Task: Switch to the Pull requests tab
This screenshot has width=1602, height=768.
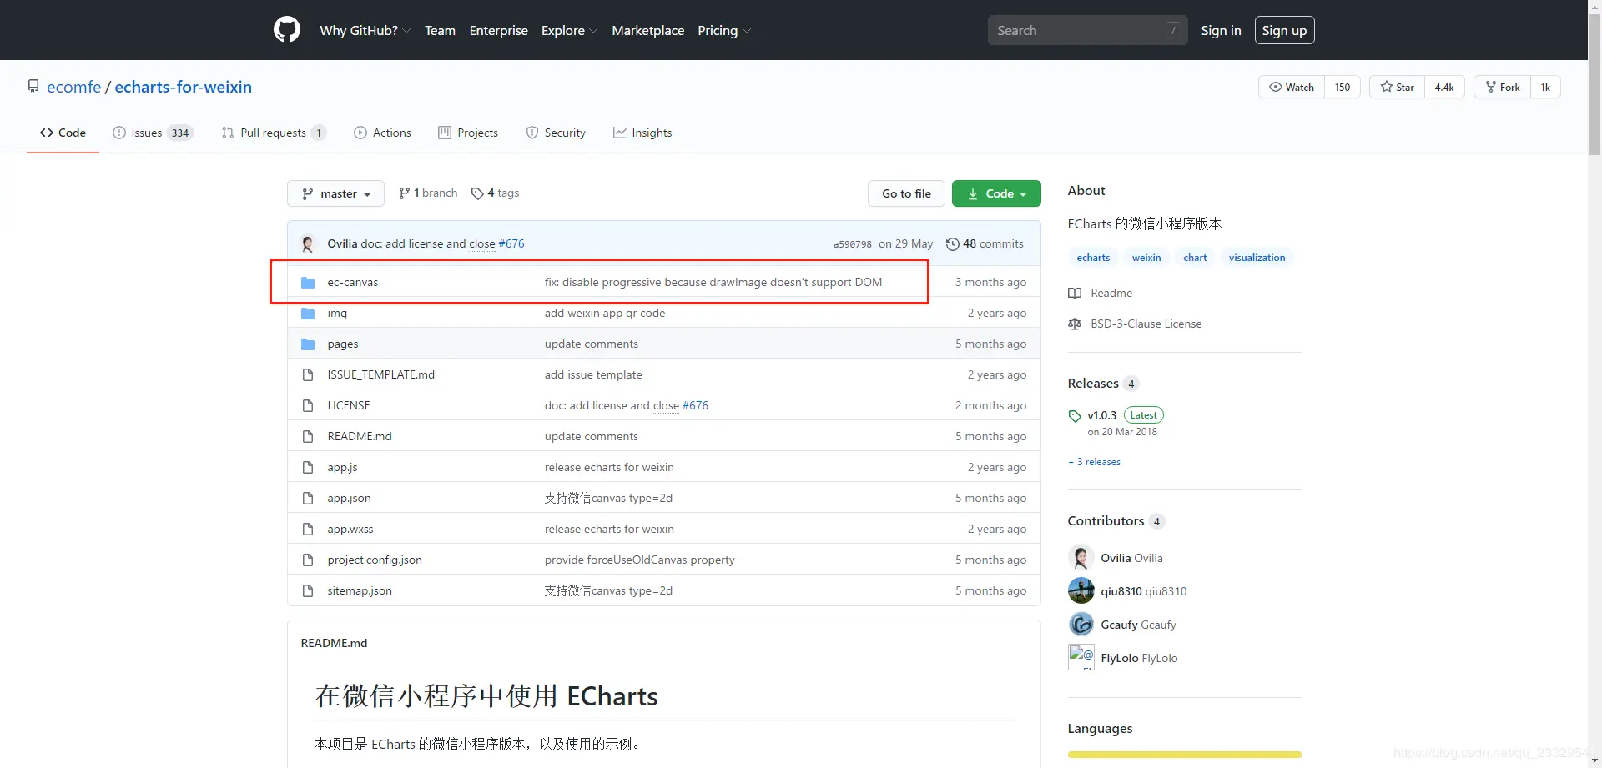Action: tap(274, 133)
